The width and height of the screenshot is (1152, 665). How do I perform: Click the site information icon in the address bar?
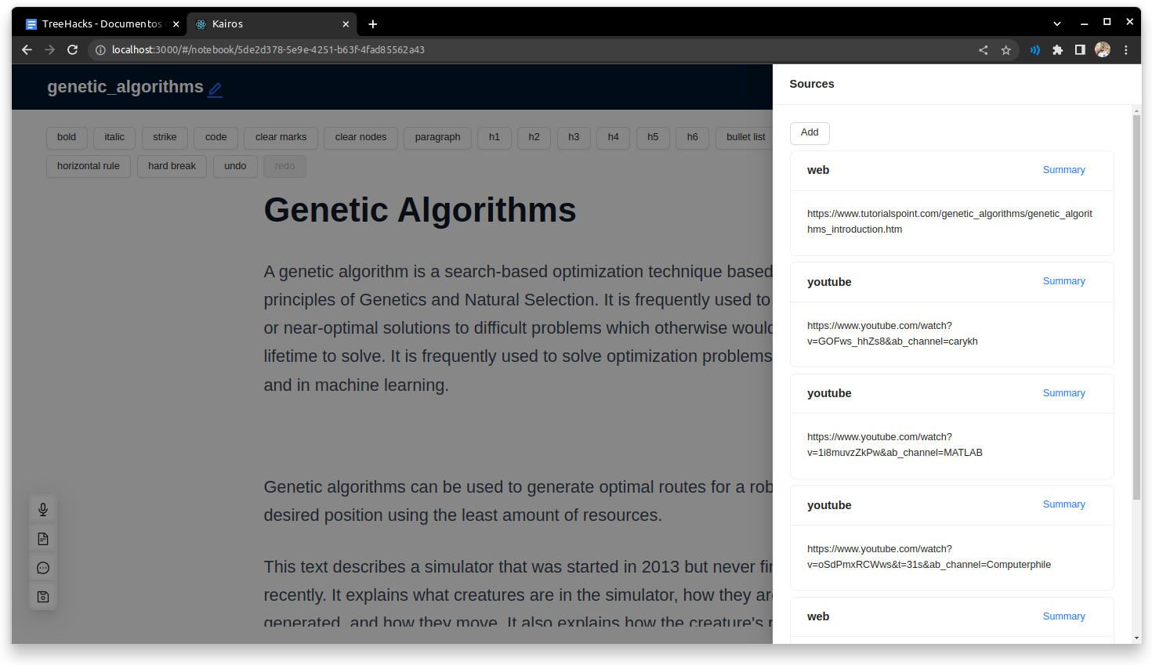tap(100, 49)
